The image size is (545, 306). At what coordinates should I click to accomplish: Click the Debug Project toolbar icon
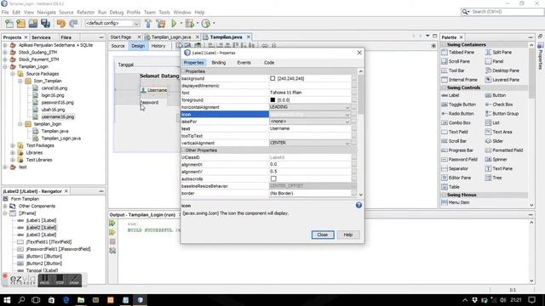(189, 23)
